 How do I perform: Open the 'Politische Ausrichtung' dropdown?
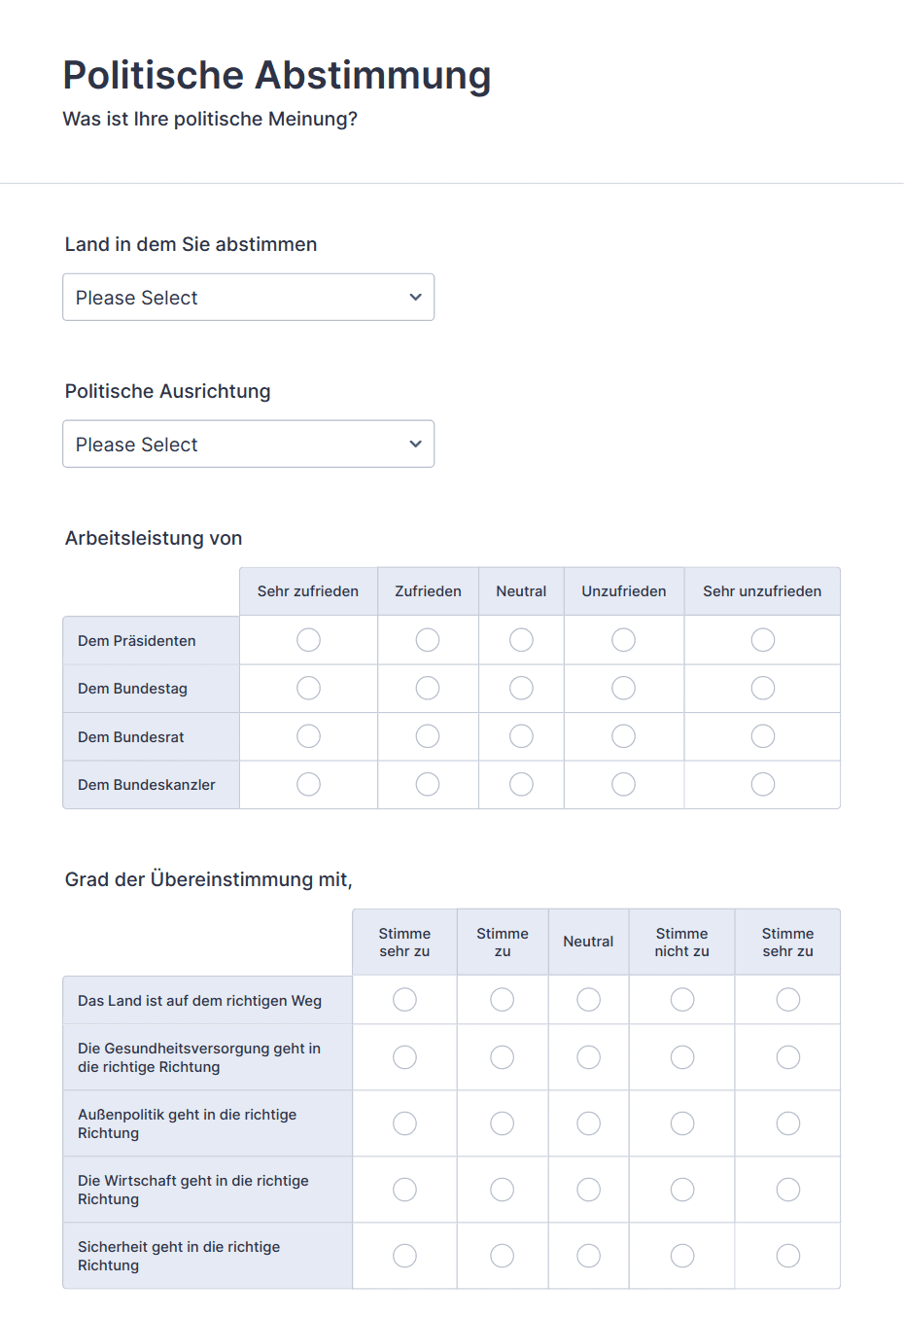click(248, 444)
